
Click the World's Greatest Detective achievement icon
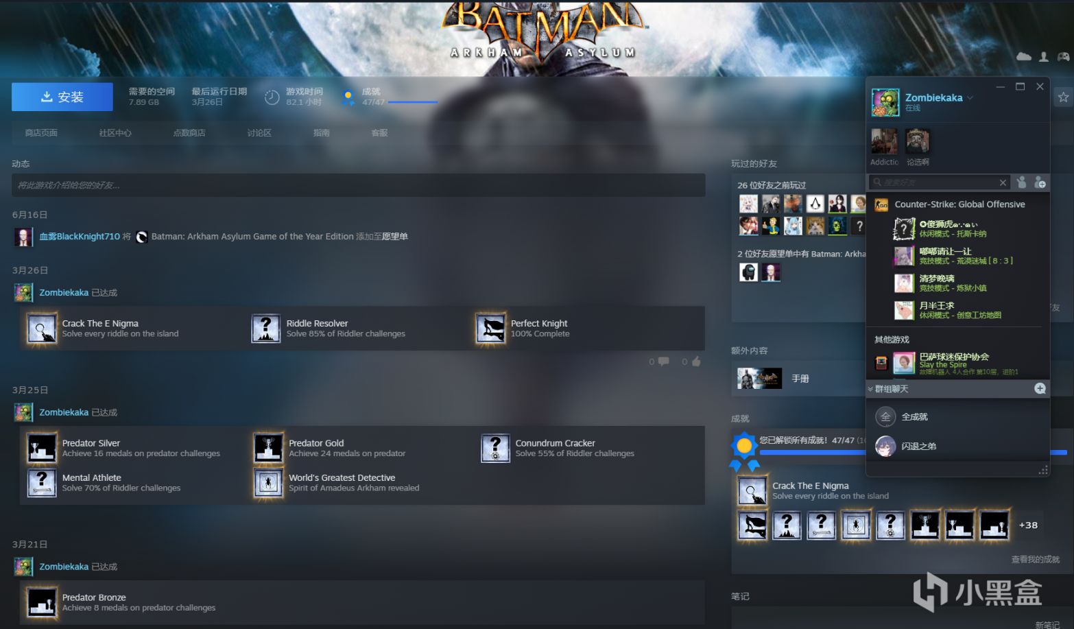click(268, 483)
